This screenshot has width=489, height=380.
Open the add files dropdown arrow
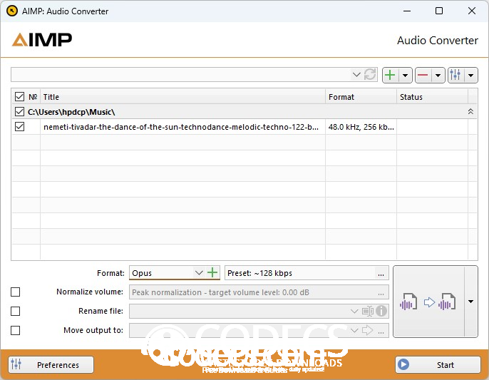pyautogui.click(x=405, y=75)
